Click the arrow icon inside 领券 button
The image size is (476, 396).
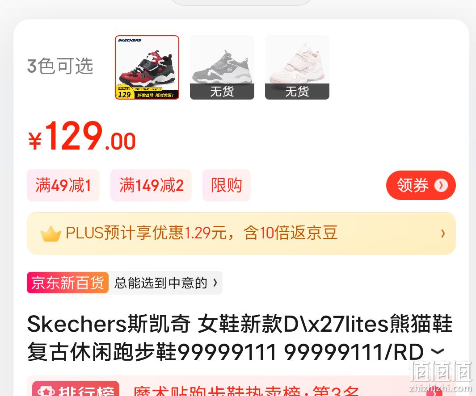point(441,185)
